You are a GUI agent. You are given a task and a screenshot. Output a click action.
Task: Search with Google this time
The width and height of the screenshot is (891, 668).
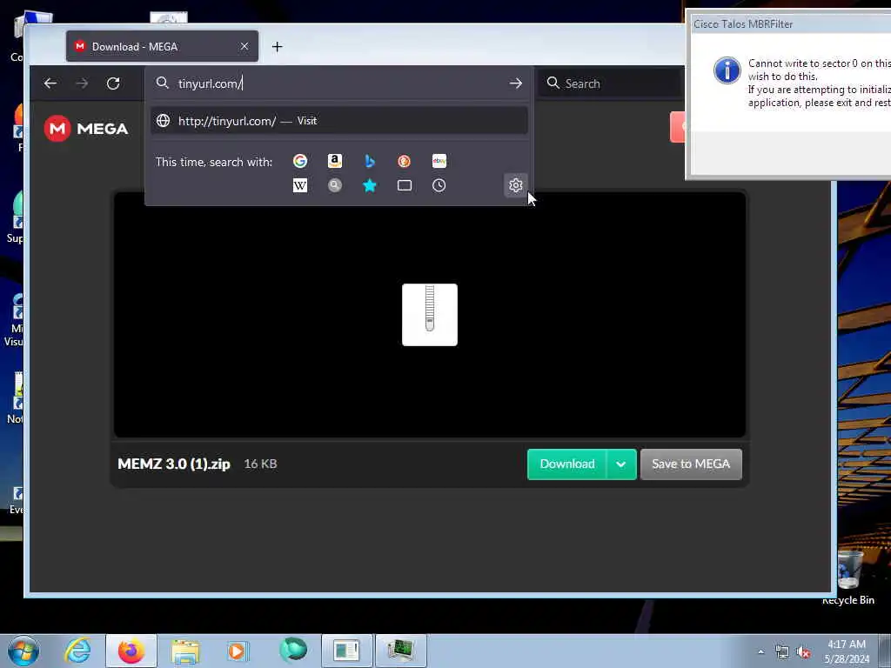point(300,161)
